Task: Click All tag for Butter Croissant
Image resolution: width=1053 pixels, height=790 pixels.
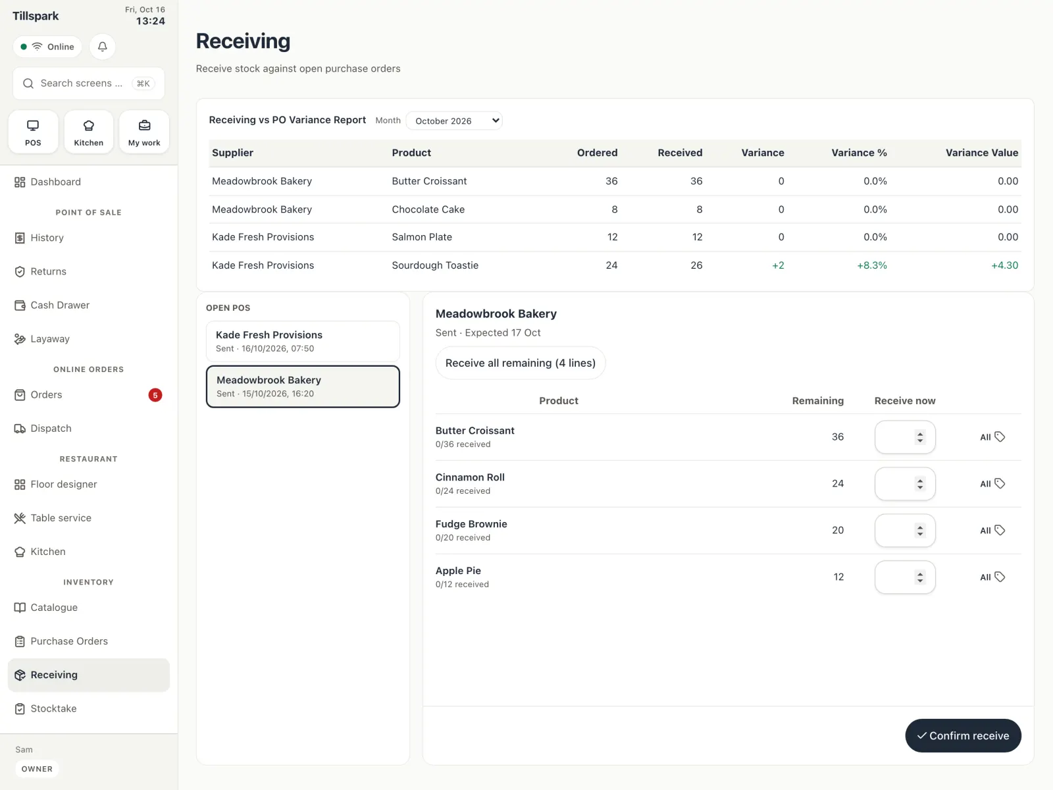Action: coord(992,437)
